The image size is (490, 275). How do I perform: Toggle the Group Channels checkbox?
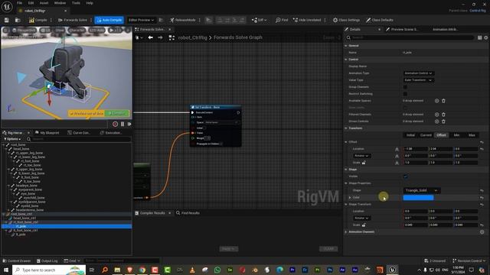[405, 87]
